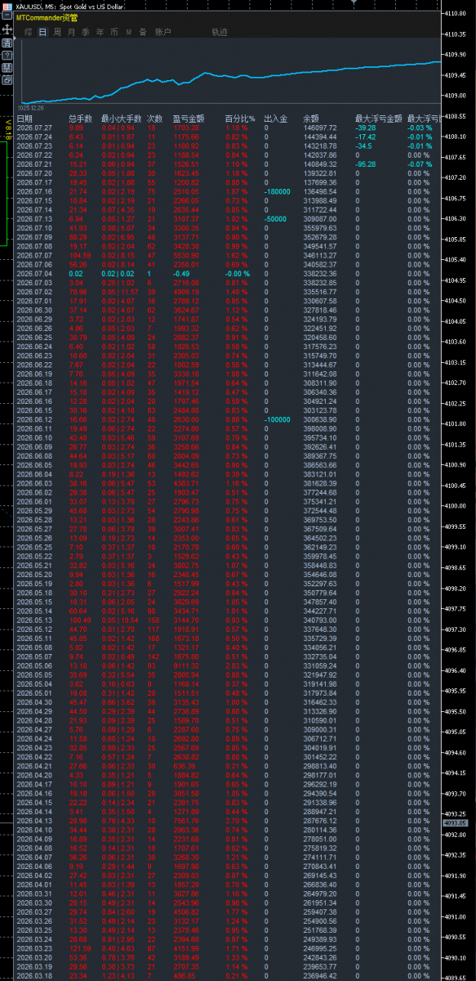The width and height of the screenshot is (476, 981).
Task: Click the move panel cross-arrows icon
Action: (7, 29)
